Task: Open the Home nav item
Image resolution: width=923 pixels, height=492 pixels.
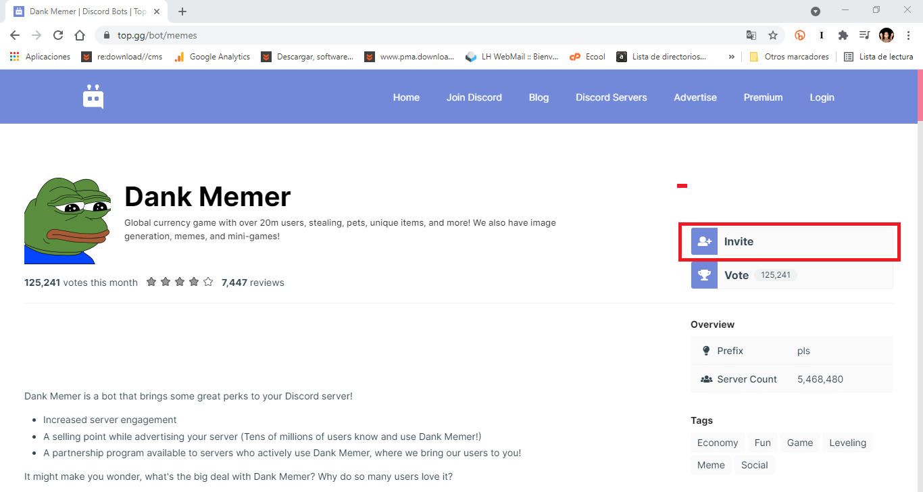Action: coord(406,97)
